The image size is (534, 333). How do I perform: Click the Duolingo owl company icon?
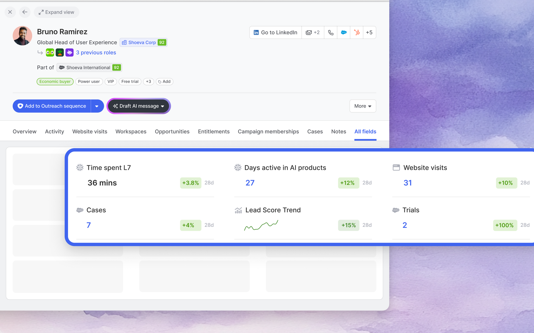coord(50,53)
